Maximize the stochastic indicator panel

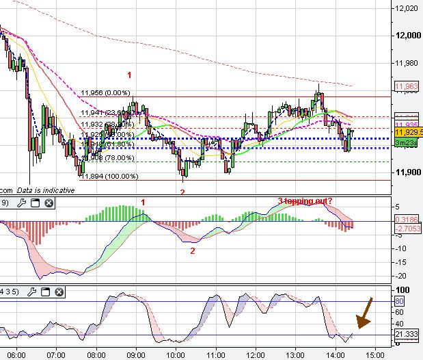(46, 292)
